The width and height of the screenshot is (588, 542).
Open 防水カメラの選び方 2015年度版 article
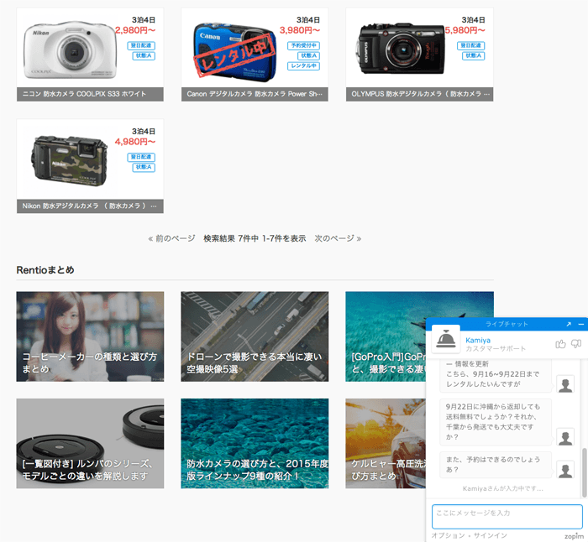255,444
